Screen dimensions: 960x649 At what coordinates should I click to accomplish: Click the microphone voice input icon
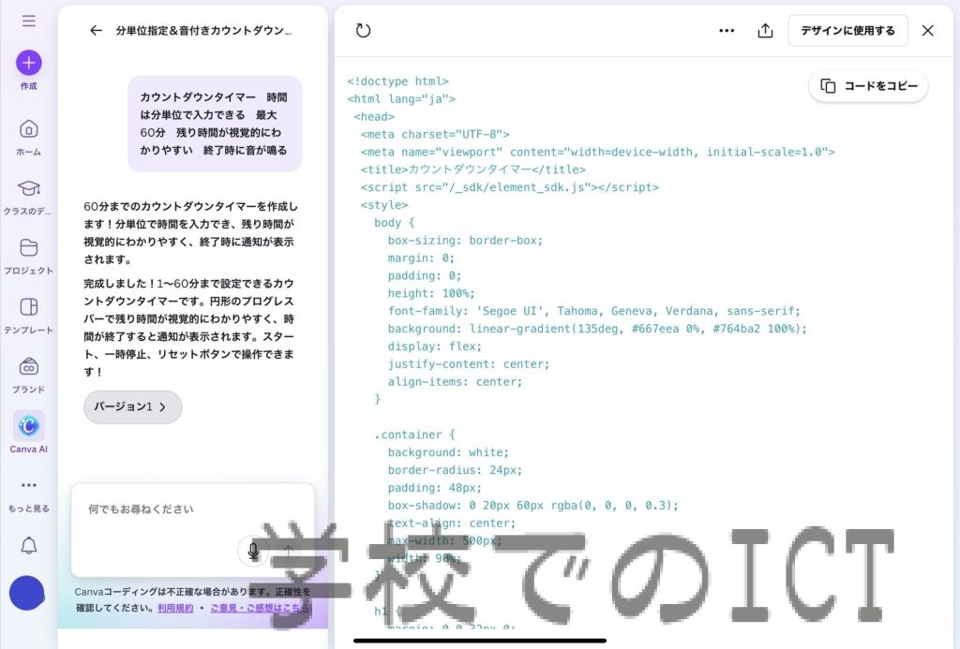252,552
